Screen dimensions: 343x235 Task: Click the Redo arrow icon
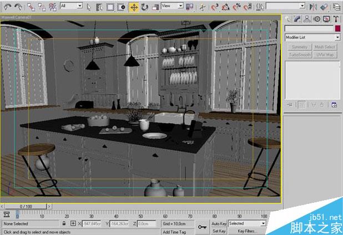[18, 7]
